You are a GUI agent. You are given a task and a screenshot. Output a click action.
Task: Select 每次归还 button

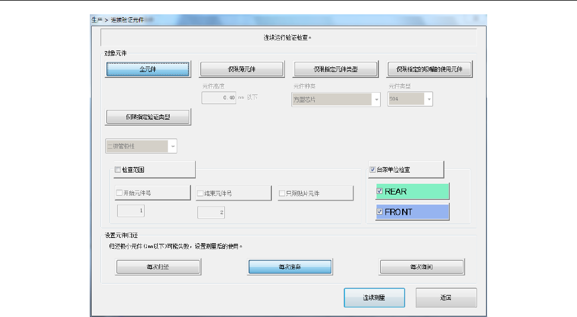pos(158,267)
